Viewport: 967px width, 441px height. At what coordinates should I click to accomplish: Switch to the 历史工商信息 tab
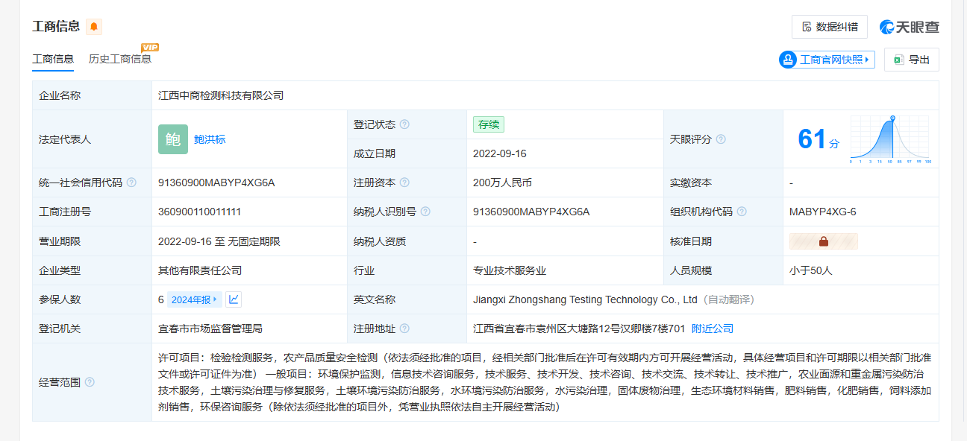[119, 59]
